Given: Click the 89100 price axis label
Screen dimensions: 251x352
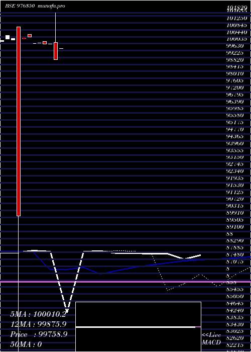Looking at the screenshot, I should pyautogui.click(x=235, y=227).
